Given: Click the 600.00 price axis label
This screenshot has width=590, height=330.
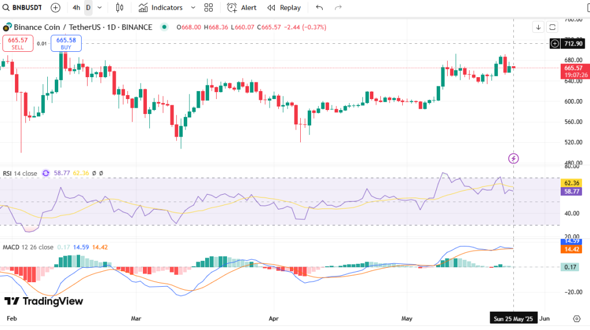Looking at the screenshot, I should [x=573, y=101].
